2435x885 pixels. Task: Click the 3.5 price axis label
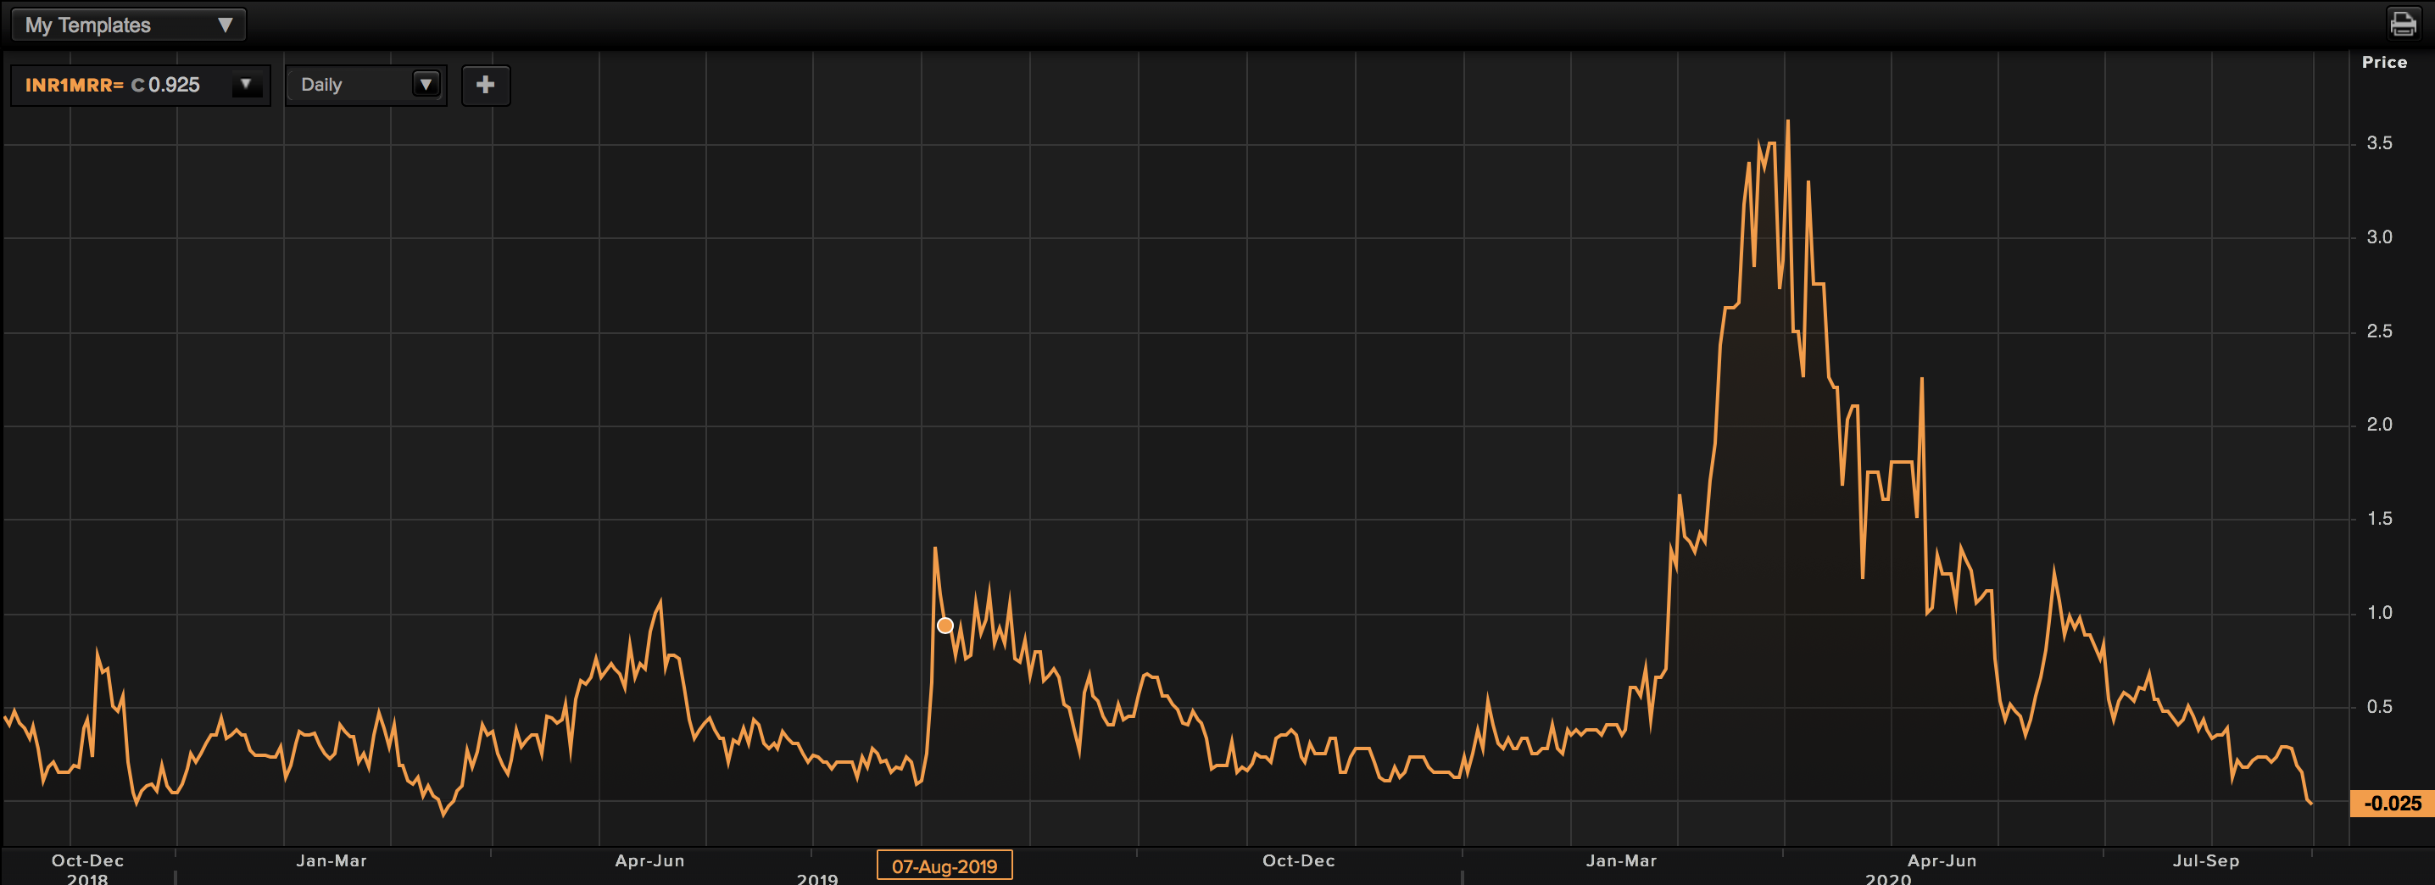(x=2378, y=142)
